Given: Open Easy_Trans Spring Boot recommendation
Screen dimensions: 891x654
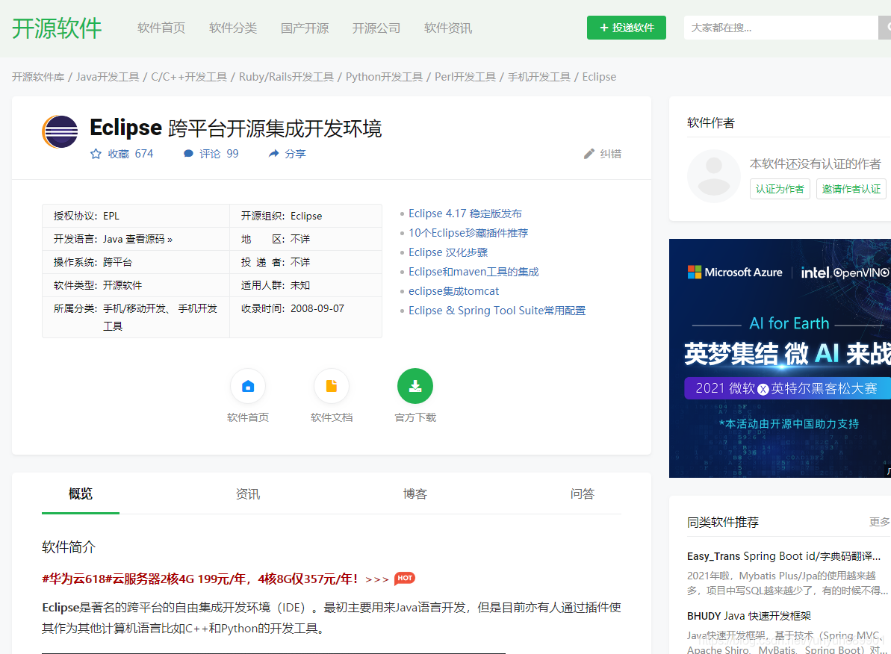Looking at the screenshot, I should (x=783, y=556).
